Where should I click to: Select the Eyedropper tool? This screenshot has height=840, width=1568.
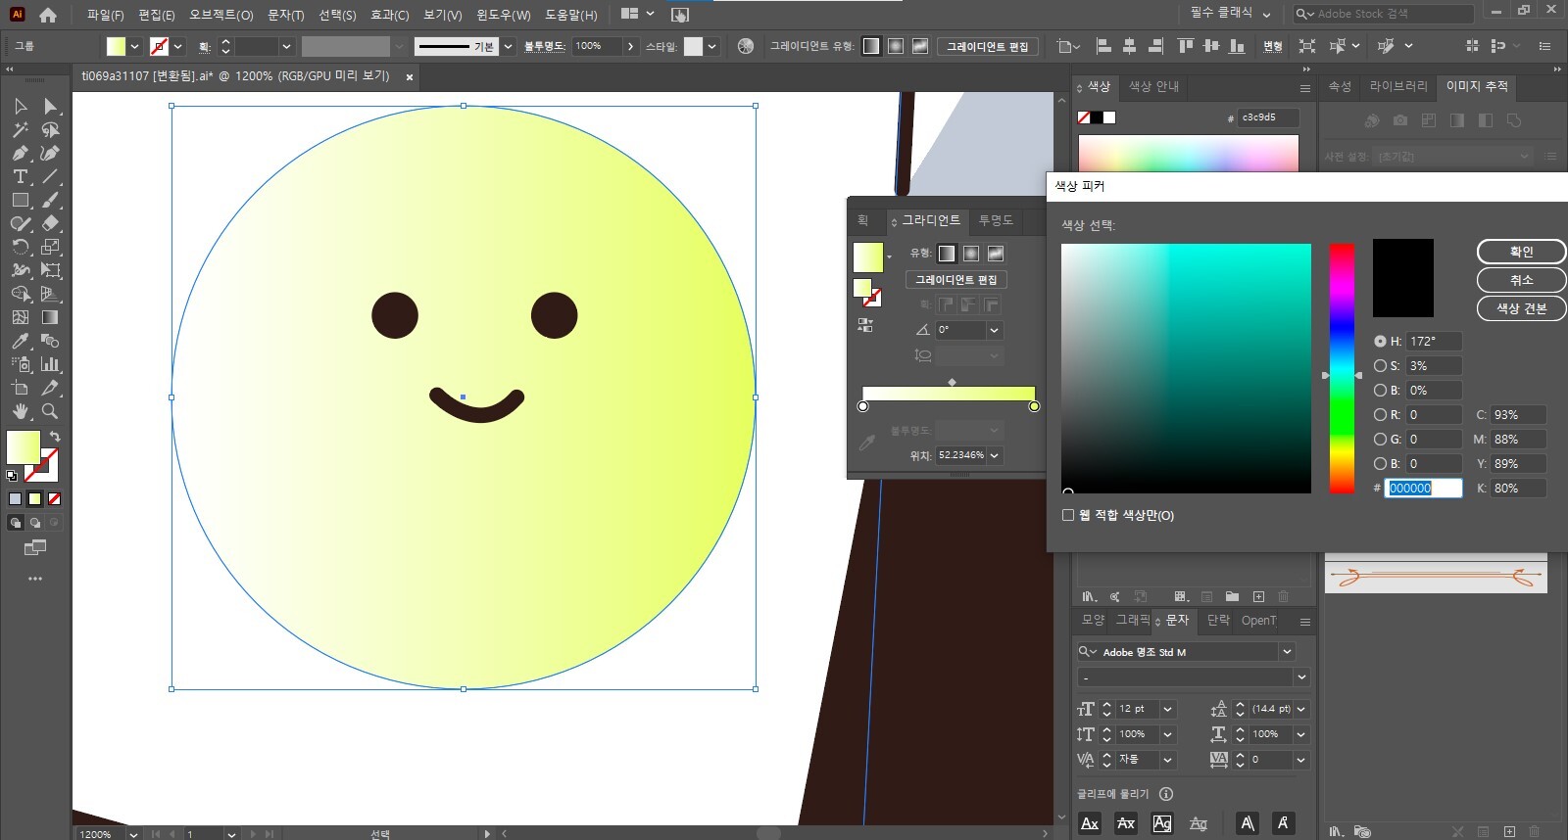point(20,341)
